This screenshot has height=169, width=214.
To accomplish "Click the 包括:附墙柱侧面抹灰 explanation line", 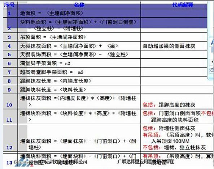I will pos(169,128).
